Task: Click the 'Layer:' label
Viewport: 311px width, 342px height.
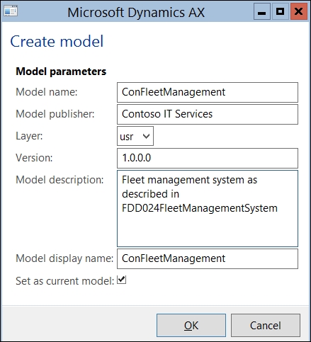Action: pyautogui.click(x=29, y=136)
